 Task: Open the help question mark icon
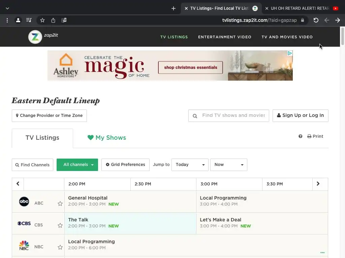point(300,136)
